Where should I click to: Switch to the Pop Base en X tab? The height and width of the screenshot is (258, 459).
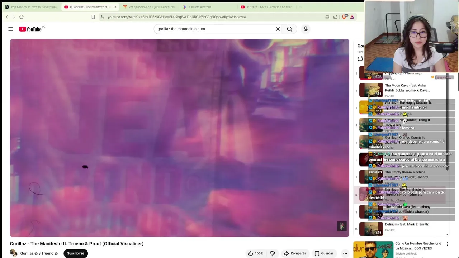click(x=31, y=7)
